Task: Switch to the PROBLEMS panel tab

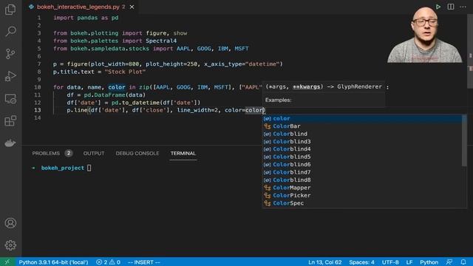Action: click(46, 153)
